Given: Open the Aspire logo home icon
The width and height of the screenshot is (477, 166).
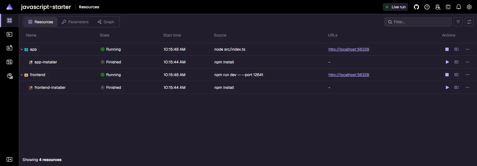Looking at the screenshot, I should (x=9, y=7).
